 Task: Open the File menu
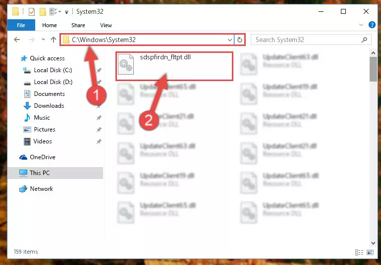[21, 25]
